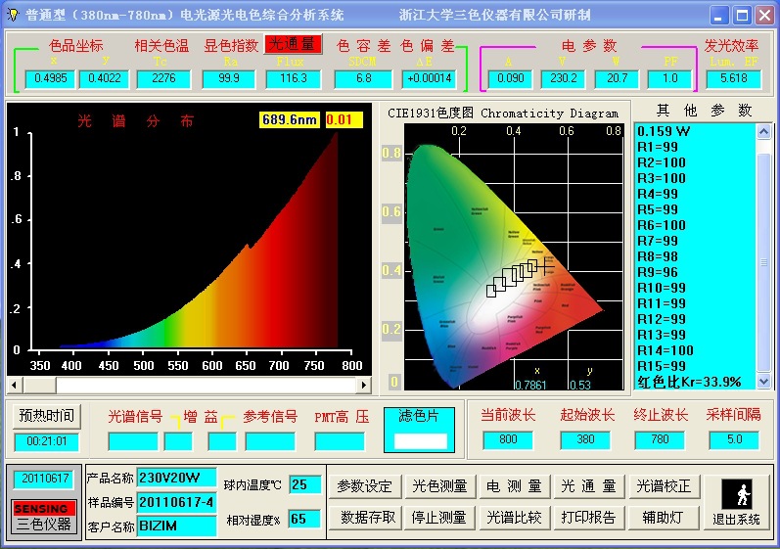Open 数据存取 data access
Image resolution: width=780 pixels, height=549 pixels.
tap(365, 518)
